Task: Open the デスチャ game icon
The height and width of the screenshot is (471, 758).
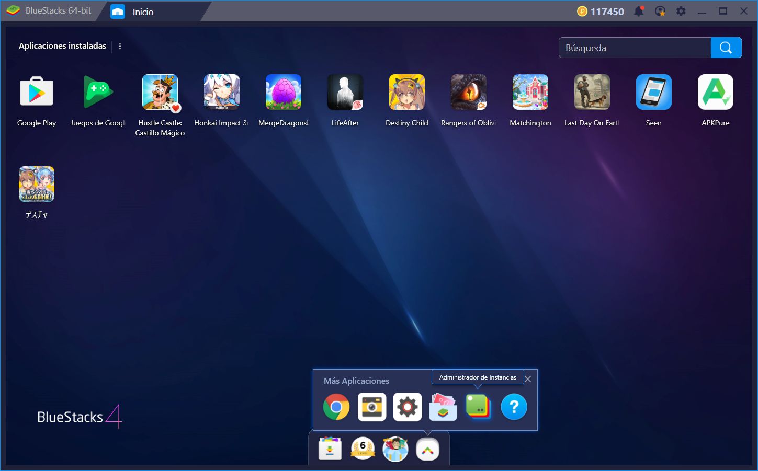Action: tap(37, 184)
